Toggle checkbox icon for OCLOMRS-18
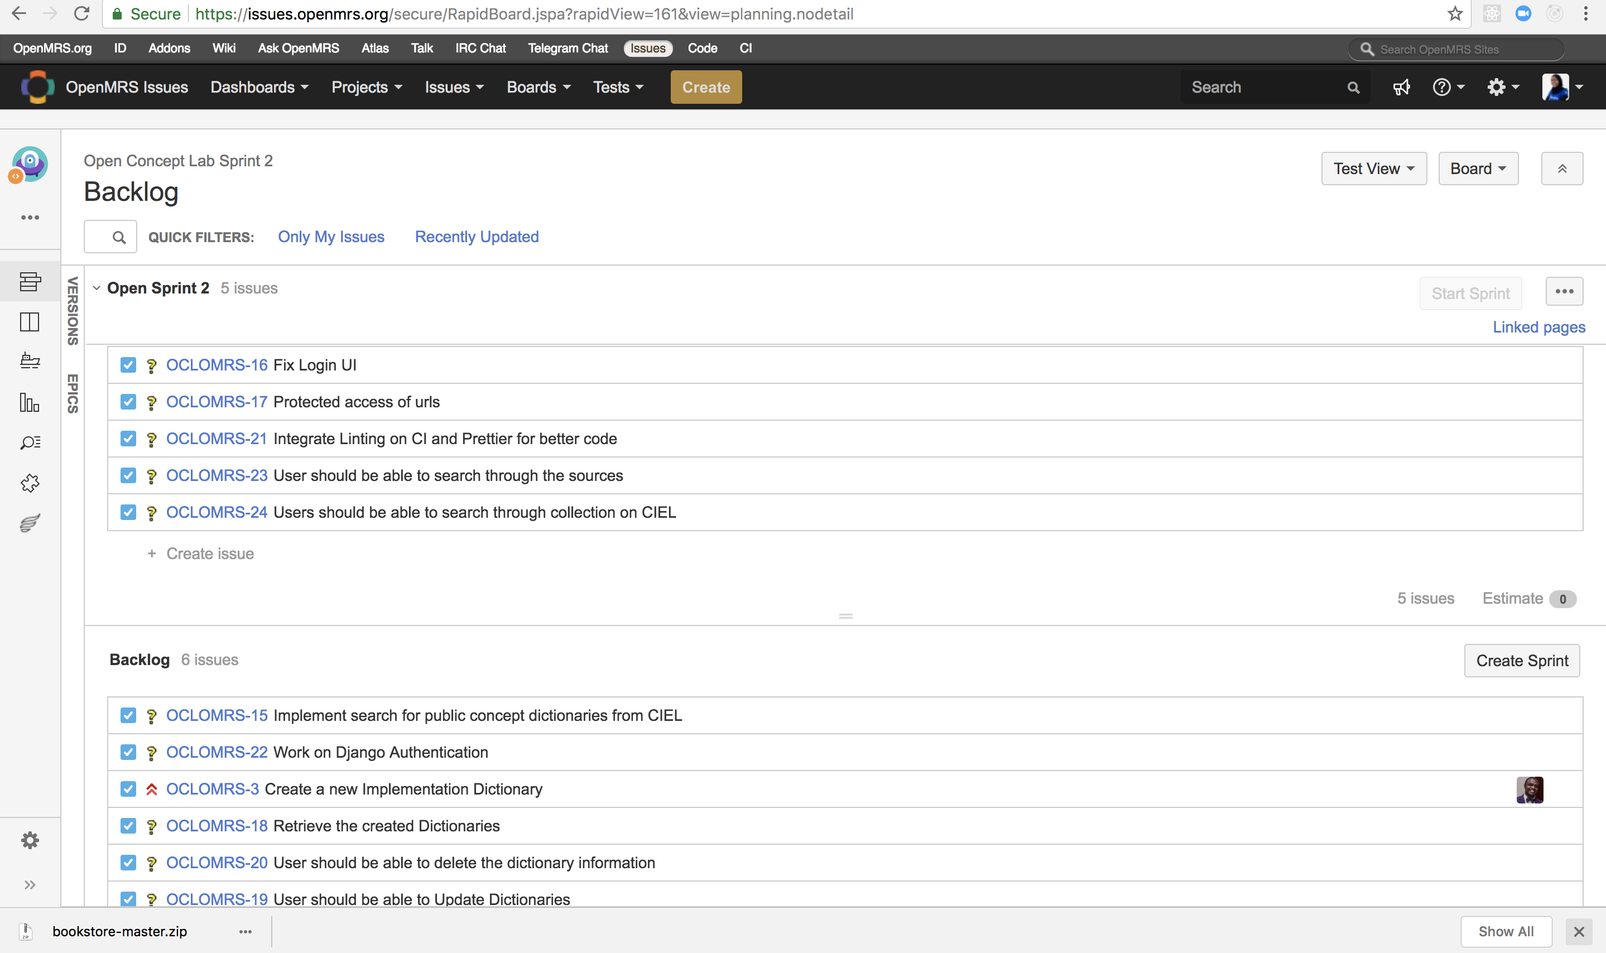Image resolution: width=1606 pixels, height=953 pixels. click(x=128, y=826)
